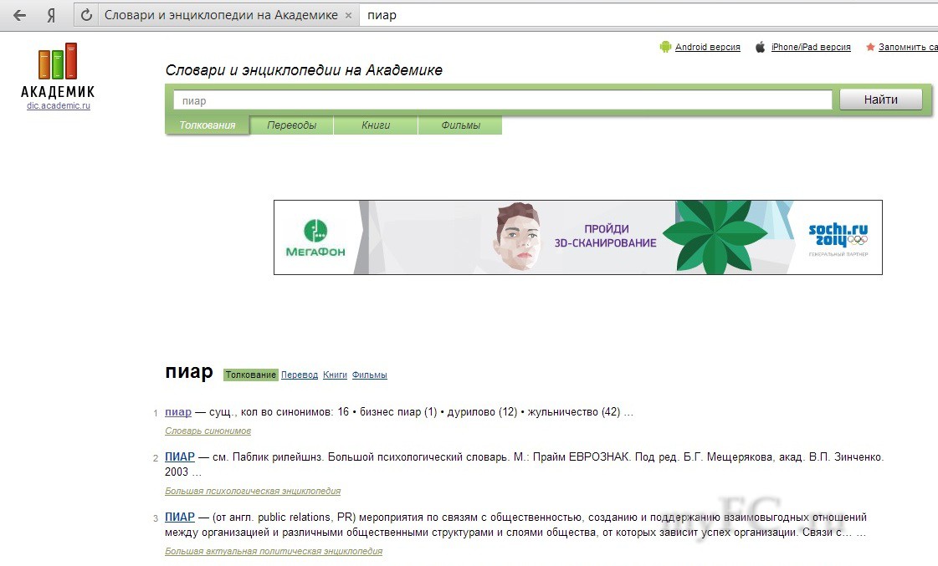Open the first 'пиар' synonyms result
Image resolution: width=938 pixels, height=566 pixels.
(x=178, y=412)
